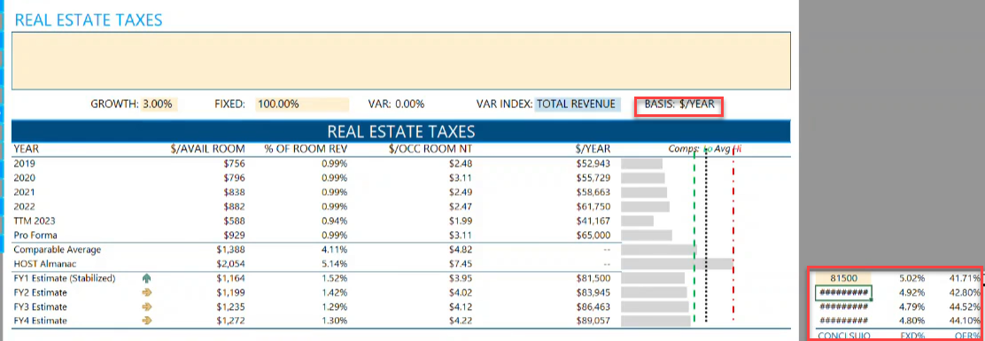Click the REAL ESTATE TAXES blue table header
Image resolution: width=985 pixels, height=341 pixels.
click(400, 131)
